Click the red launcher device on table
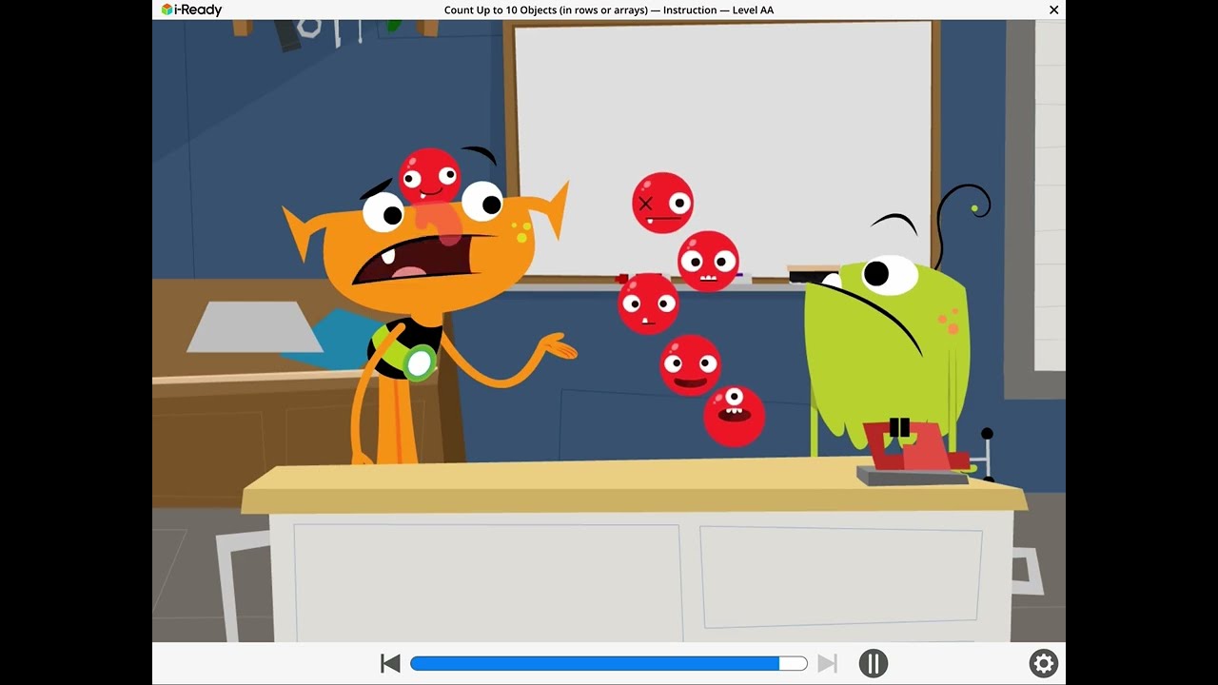Viewport: 1218px width, 685px height. (913, 452)
